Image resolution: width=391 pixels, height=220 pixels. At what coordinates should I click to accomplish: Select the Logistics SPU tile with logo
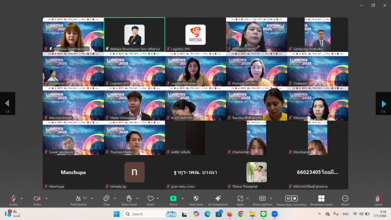tap(195, 35)
